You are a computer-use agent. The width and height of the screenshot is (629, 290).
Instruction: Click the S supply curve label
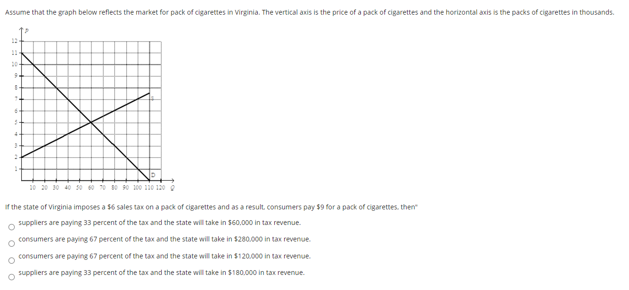tap(153, 97)
